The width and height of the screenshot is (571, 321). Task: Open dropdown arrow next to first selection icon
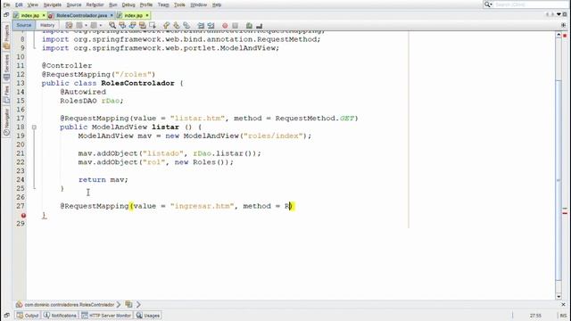(x=86, y=26)
